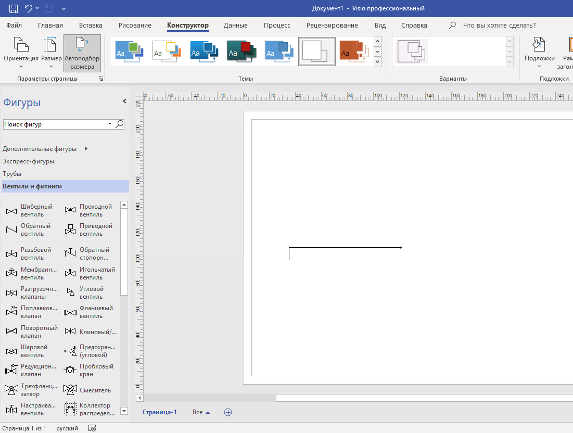Image resolution: width=573 pixels, height=433 pixels.
Task: Expand Дополнительные фигуры submenu
Action: pos(86,149)
